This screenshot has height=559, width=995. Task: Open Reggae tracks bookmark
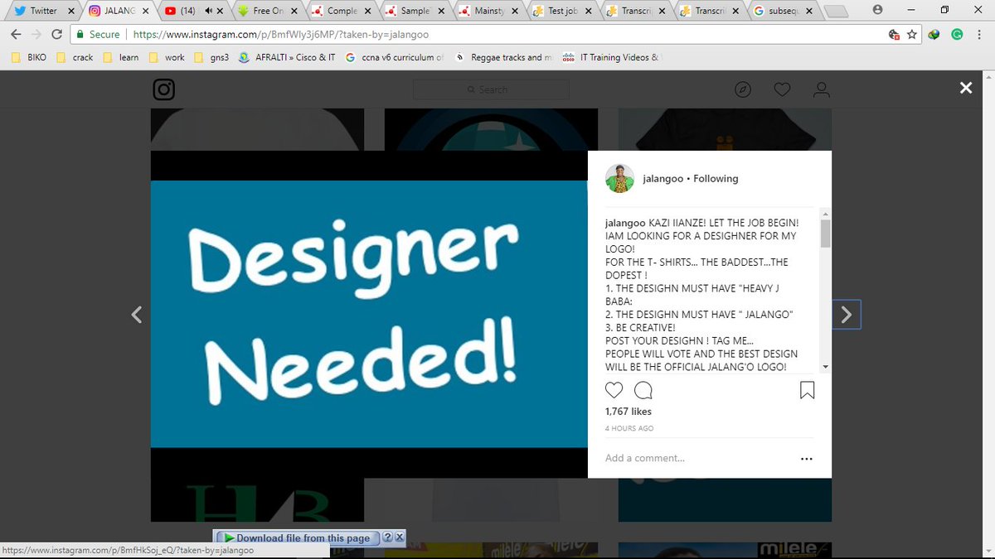(503, 57)
